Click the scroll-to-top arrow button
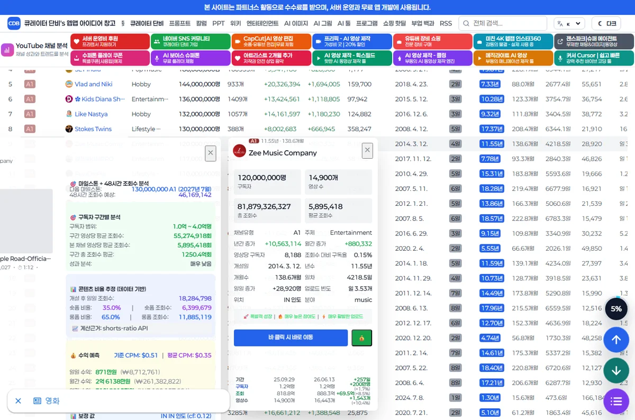 [x=616, y=340]
